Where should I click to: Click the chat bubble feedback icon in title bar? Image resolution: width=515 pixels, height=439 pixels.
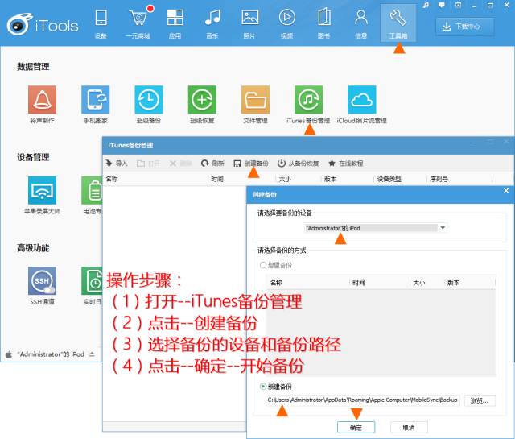[442, 6]
